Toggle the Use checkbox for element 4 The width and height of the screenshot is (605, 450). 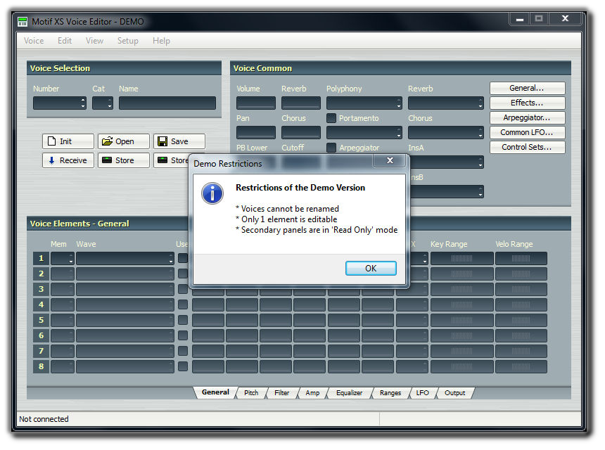pyautogui.click(x=183, y=304)
